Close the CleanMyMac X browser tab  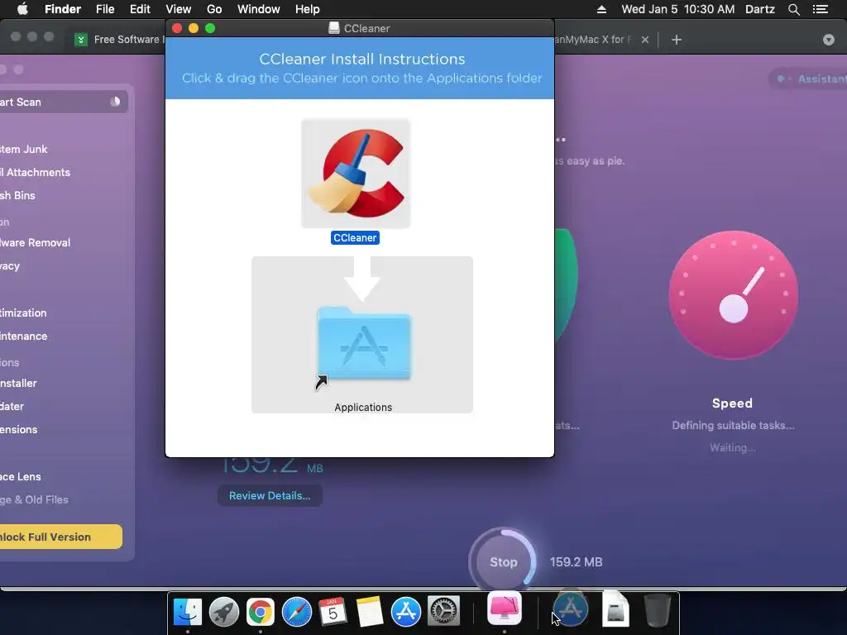tap(645, 40)
